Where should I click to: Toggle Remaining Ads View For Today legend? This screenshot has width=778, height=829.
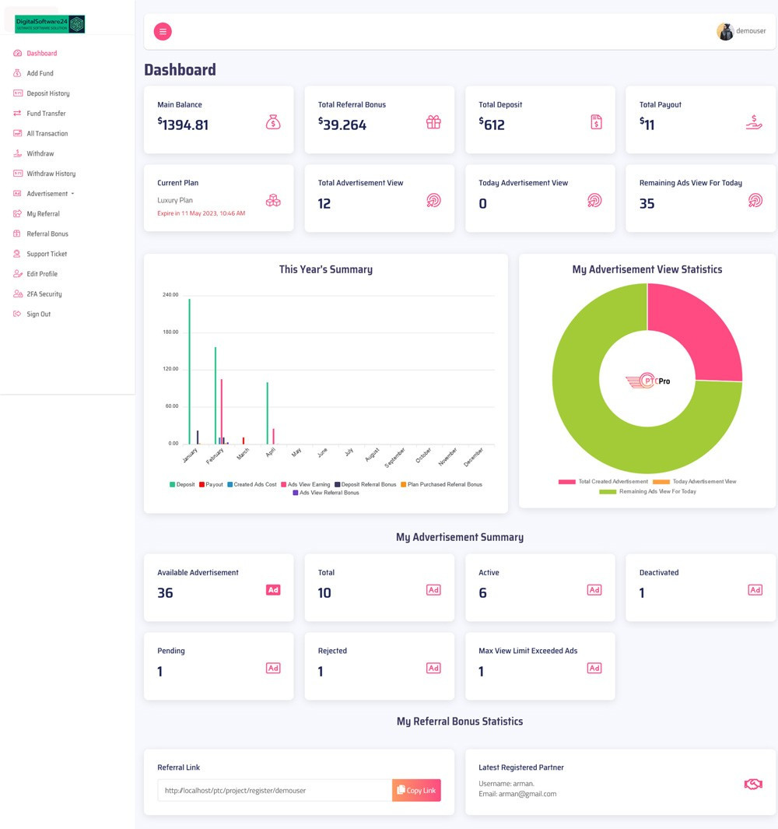click(x=647, y=491)
